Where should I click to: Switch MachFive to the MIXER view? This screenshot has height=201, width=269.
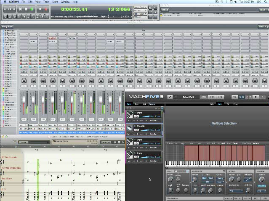click(212, 97)
